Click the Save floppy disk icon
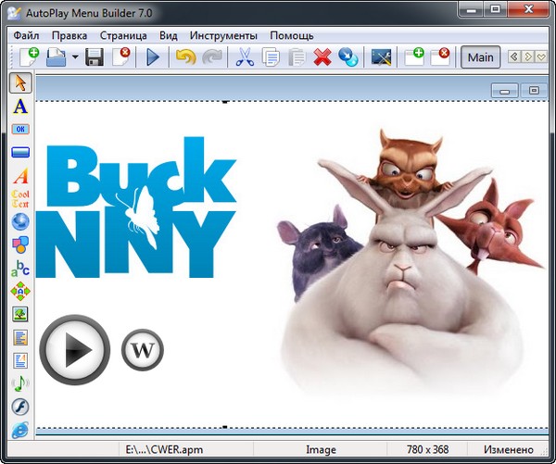Screen dimensions: 556x464 [94, 57]
